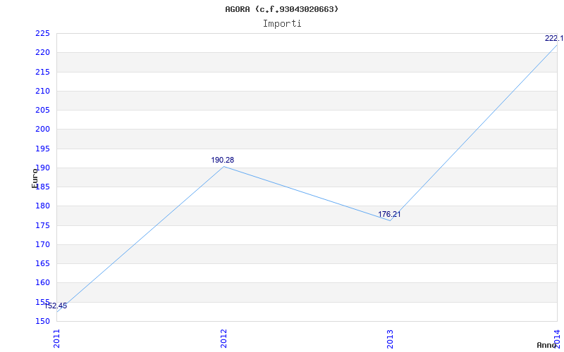Viewport: 564px width, 352px height.
Task: Click the 220 y-axis tick label
Action: pyautogui.click(x=42, y=53)
